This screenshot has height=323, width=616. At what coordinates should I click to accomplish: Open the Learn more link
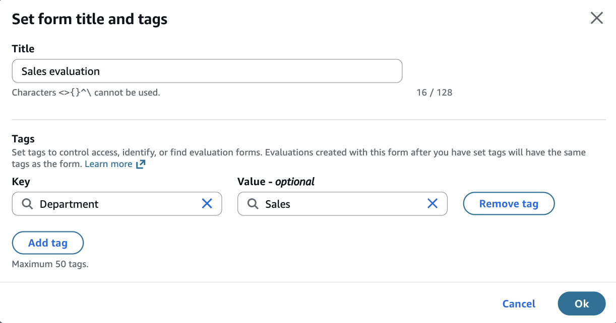108,164
